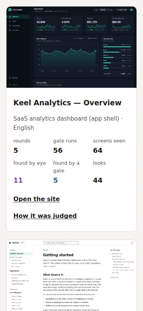Open the How it was judged link
This screenshot has height=311, width=143.
45,216
